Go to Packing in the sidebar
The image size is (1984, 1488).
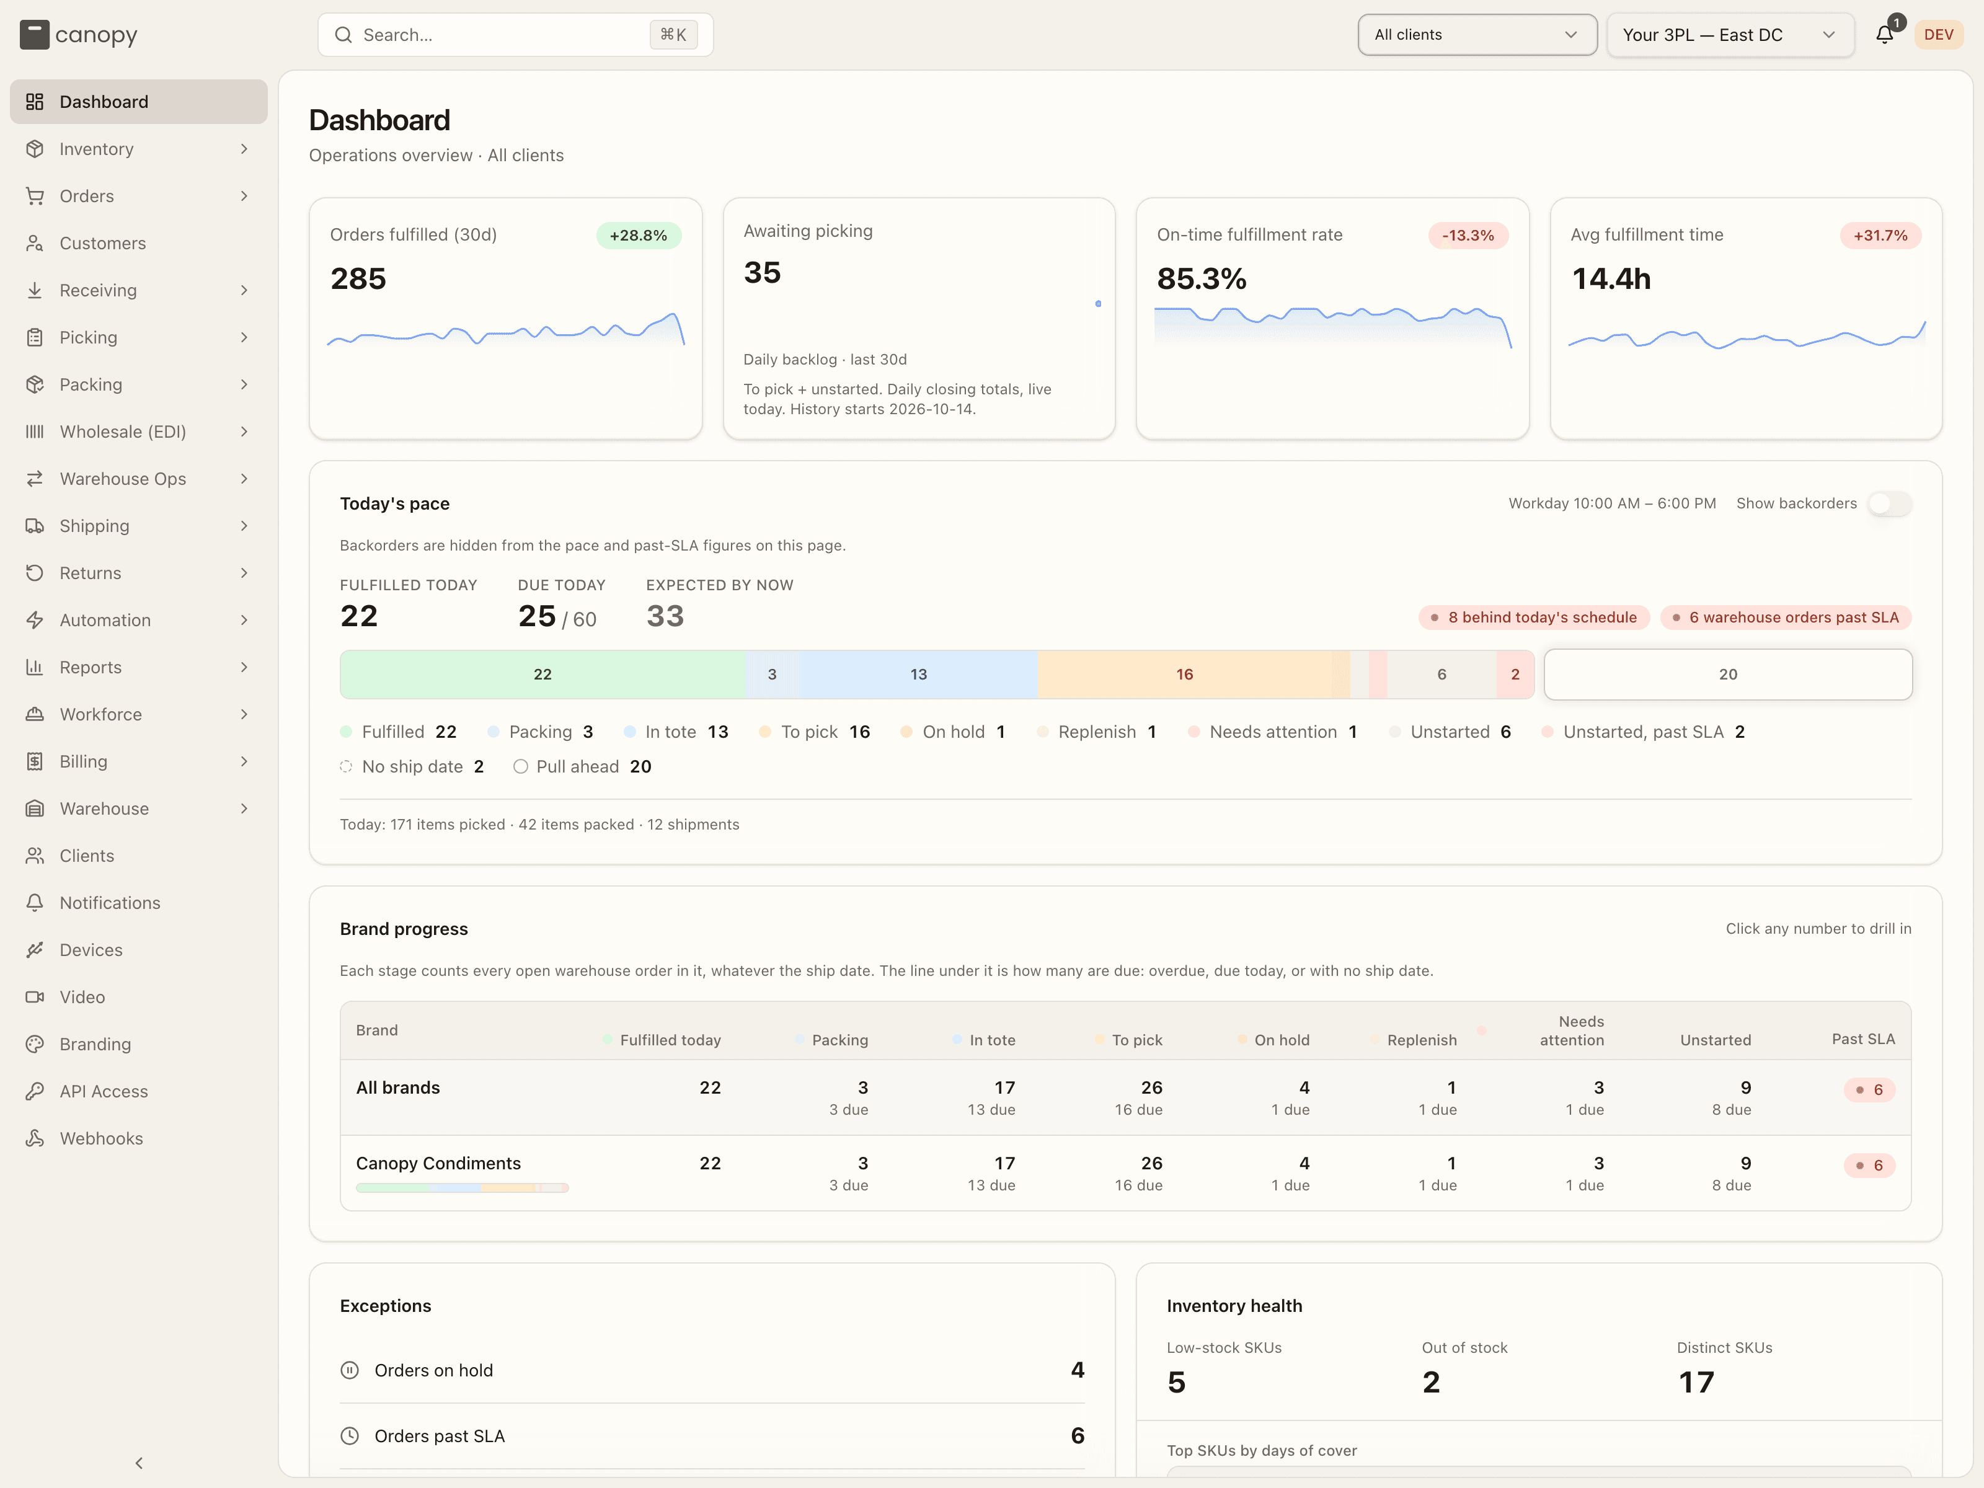point(139,384)
